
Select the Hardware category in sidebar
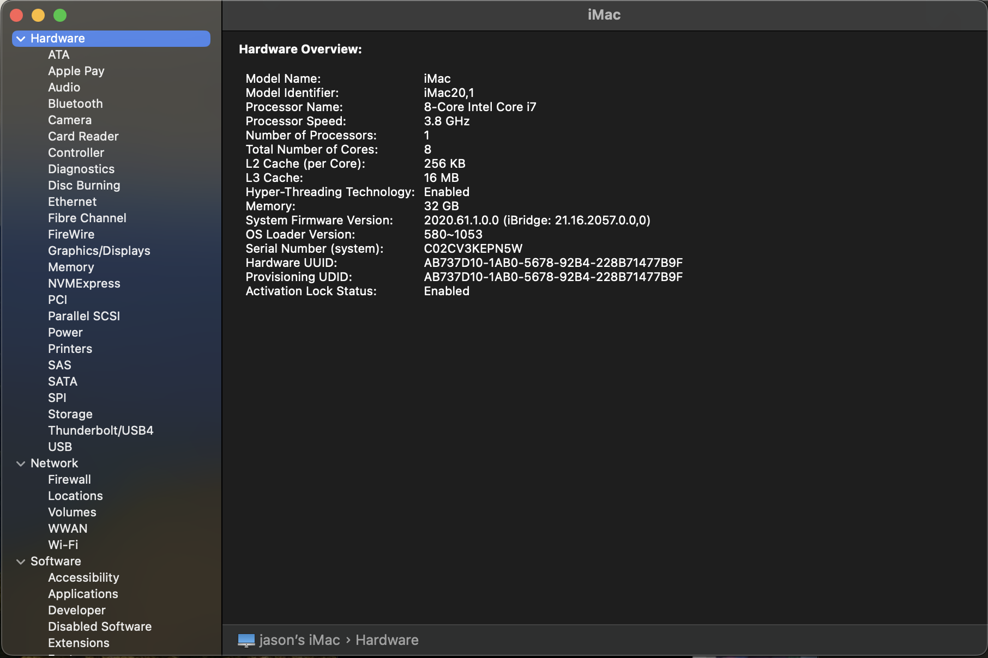pos(111,39)
